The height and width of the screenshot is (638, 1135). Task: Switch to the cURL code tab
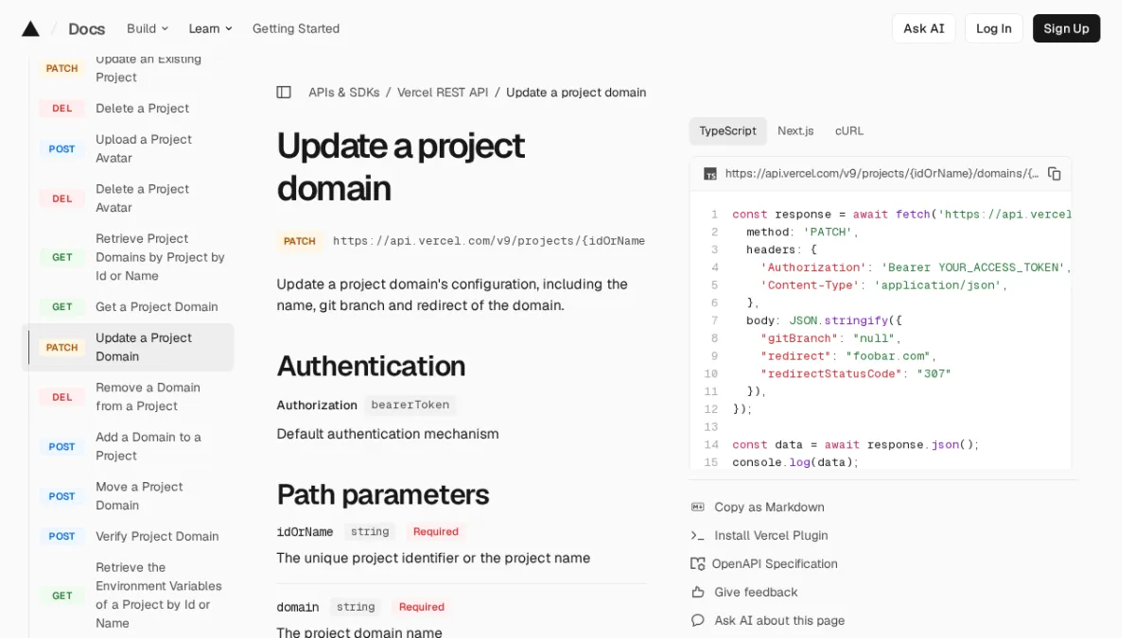(849, 131)
